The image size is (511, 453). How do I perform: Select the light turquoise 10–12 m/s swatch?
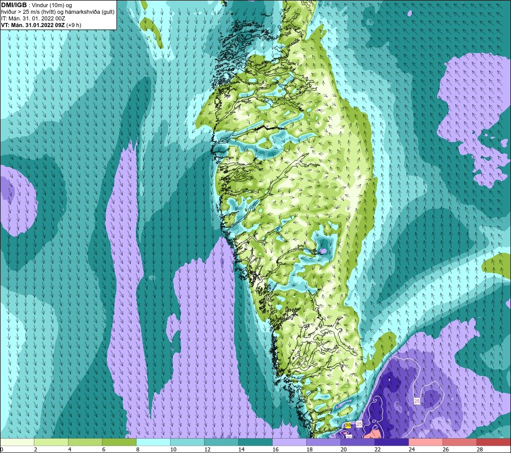[x=188, y=442]
